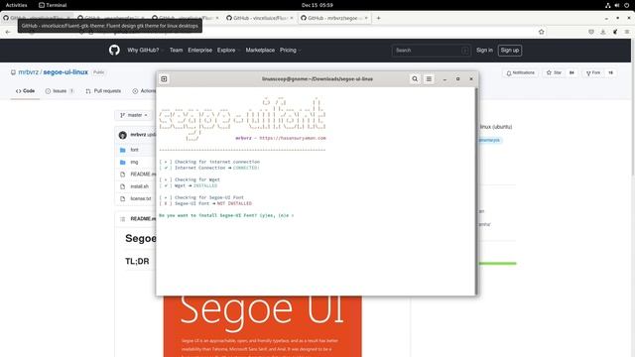
Task: Bookmark this page with the star icon
Action: [x=542, y=32]
